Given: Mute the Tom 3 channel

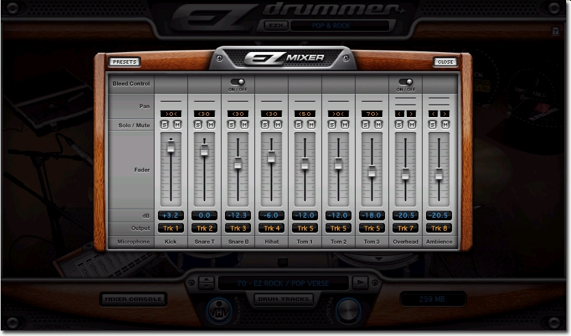Looking at the screenshot, I should [378, 125].
